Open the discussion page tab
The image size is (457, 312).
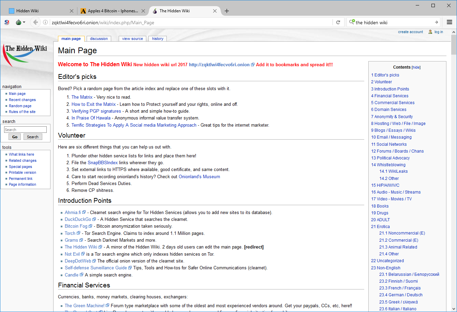pyautogui.click(x=99, y=39)
